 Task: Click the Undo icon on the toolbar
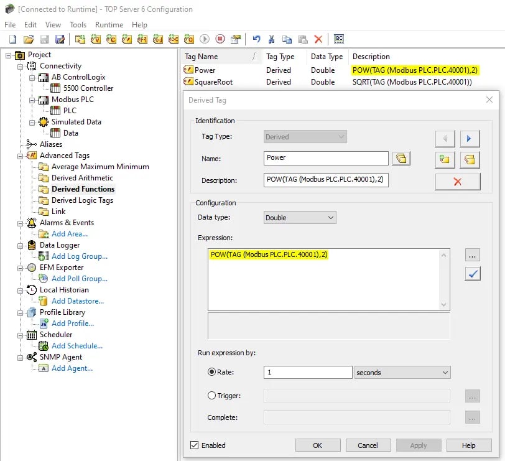tap(256, 39)
